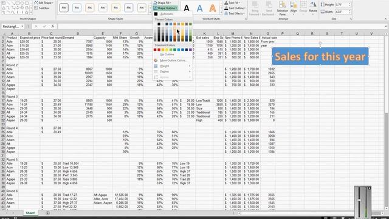This screenshot has width=389, height=219.
Task: Click the shape Height input field
Action: [342, 5]
